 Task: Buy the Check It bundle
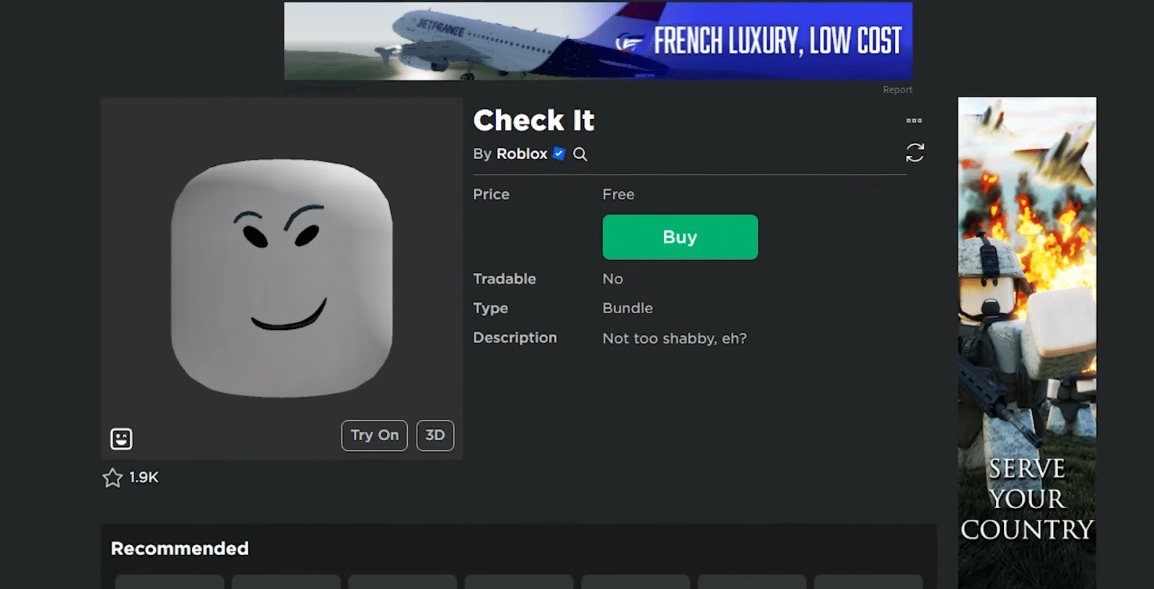click(x=680, y=237)
